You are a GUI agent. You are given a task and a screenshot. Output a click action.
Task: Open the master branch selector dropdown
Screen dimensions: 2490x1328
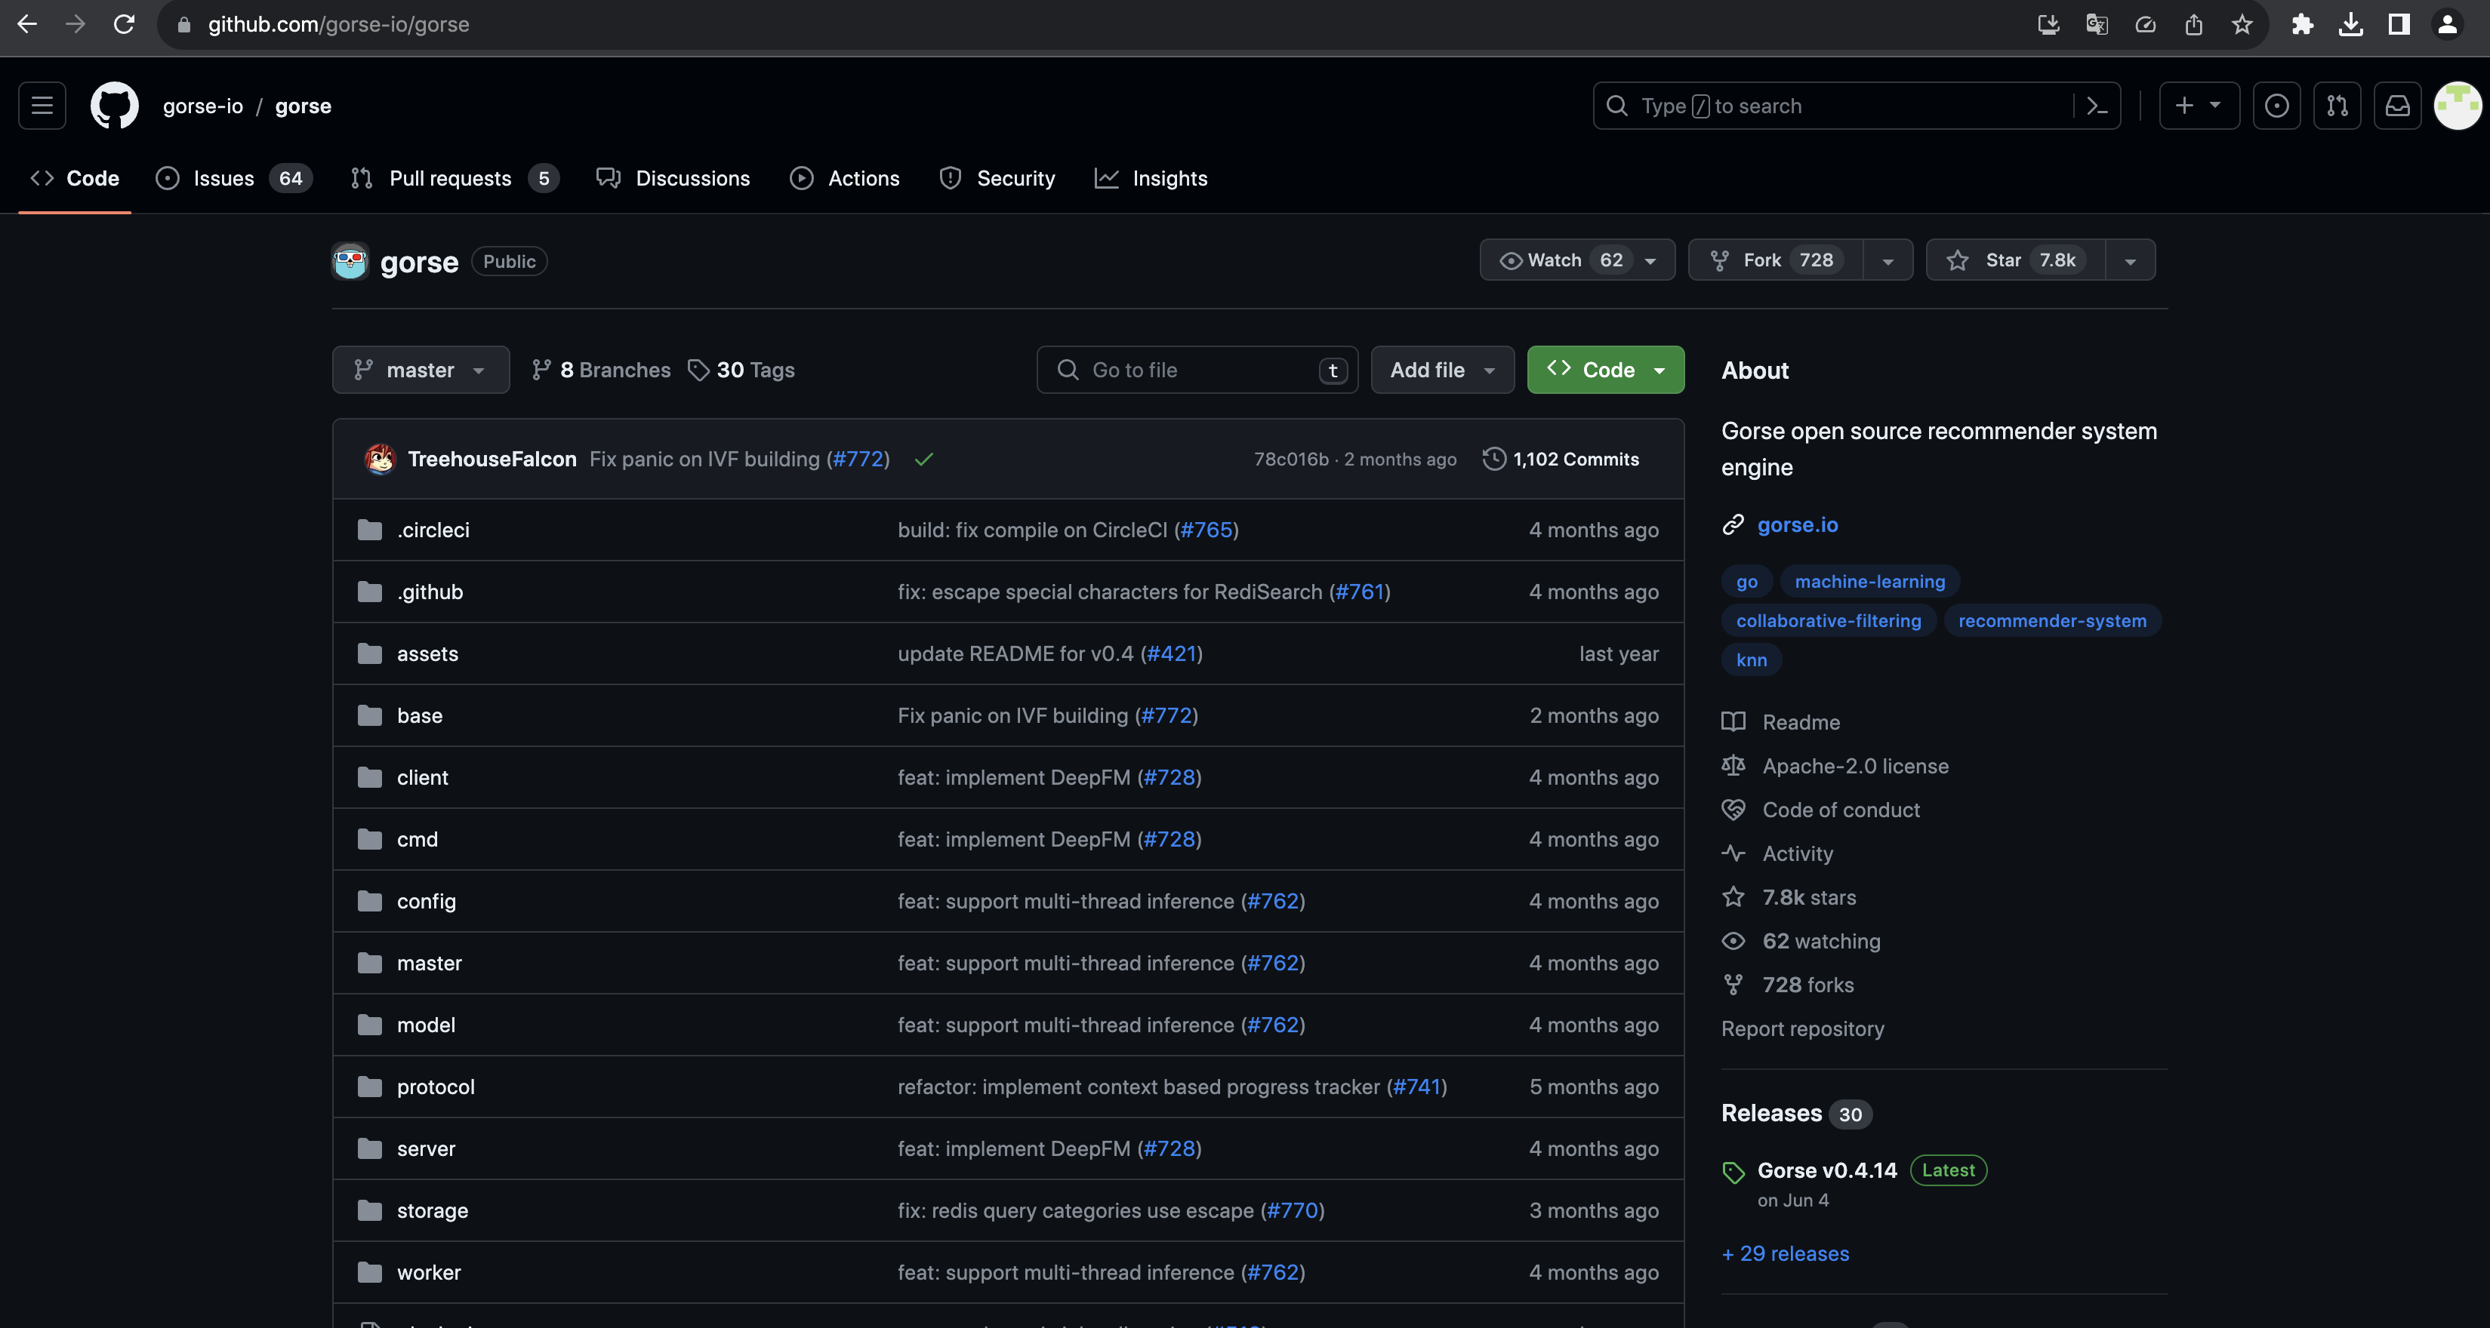(421, 370)
